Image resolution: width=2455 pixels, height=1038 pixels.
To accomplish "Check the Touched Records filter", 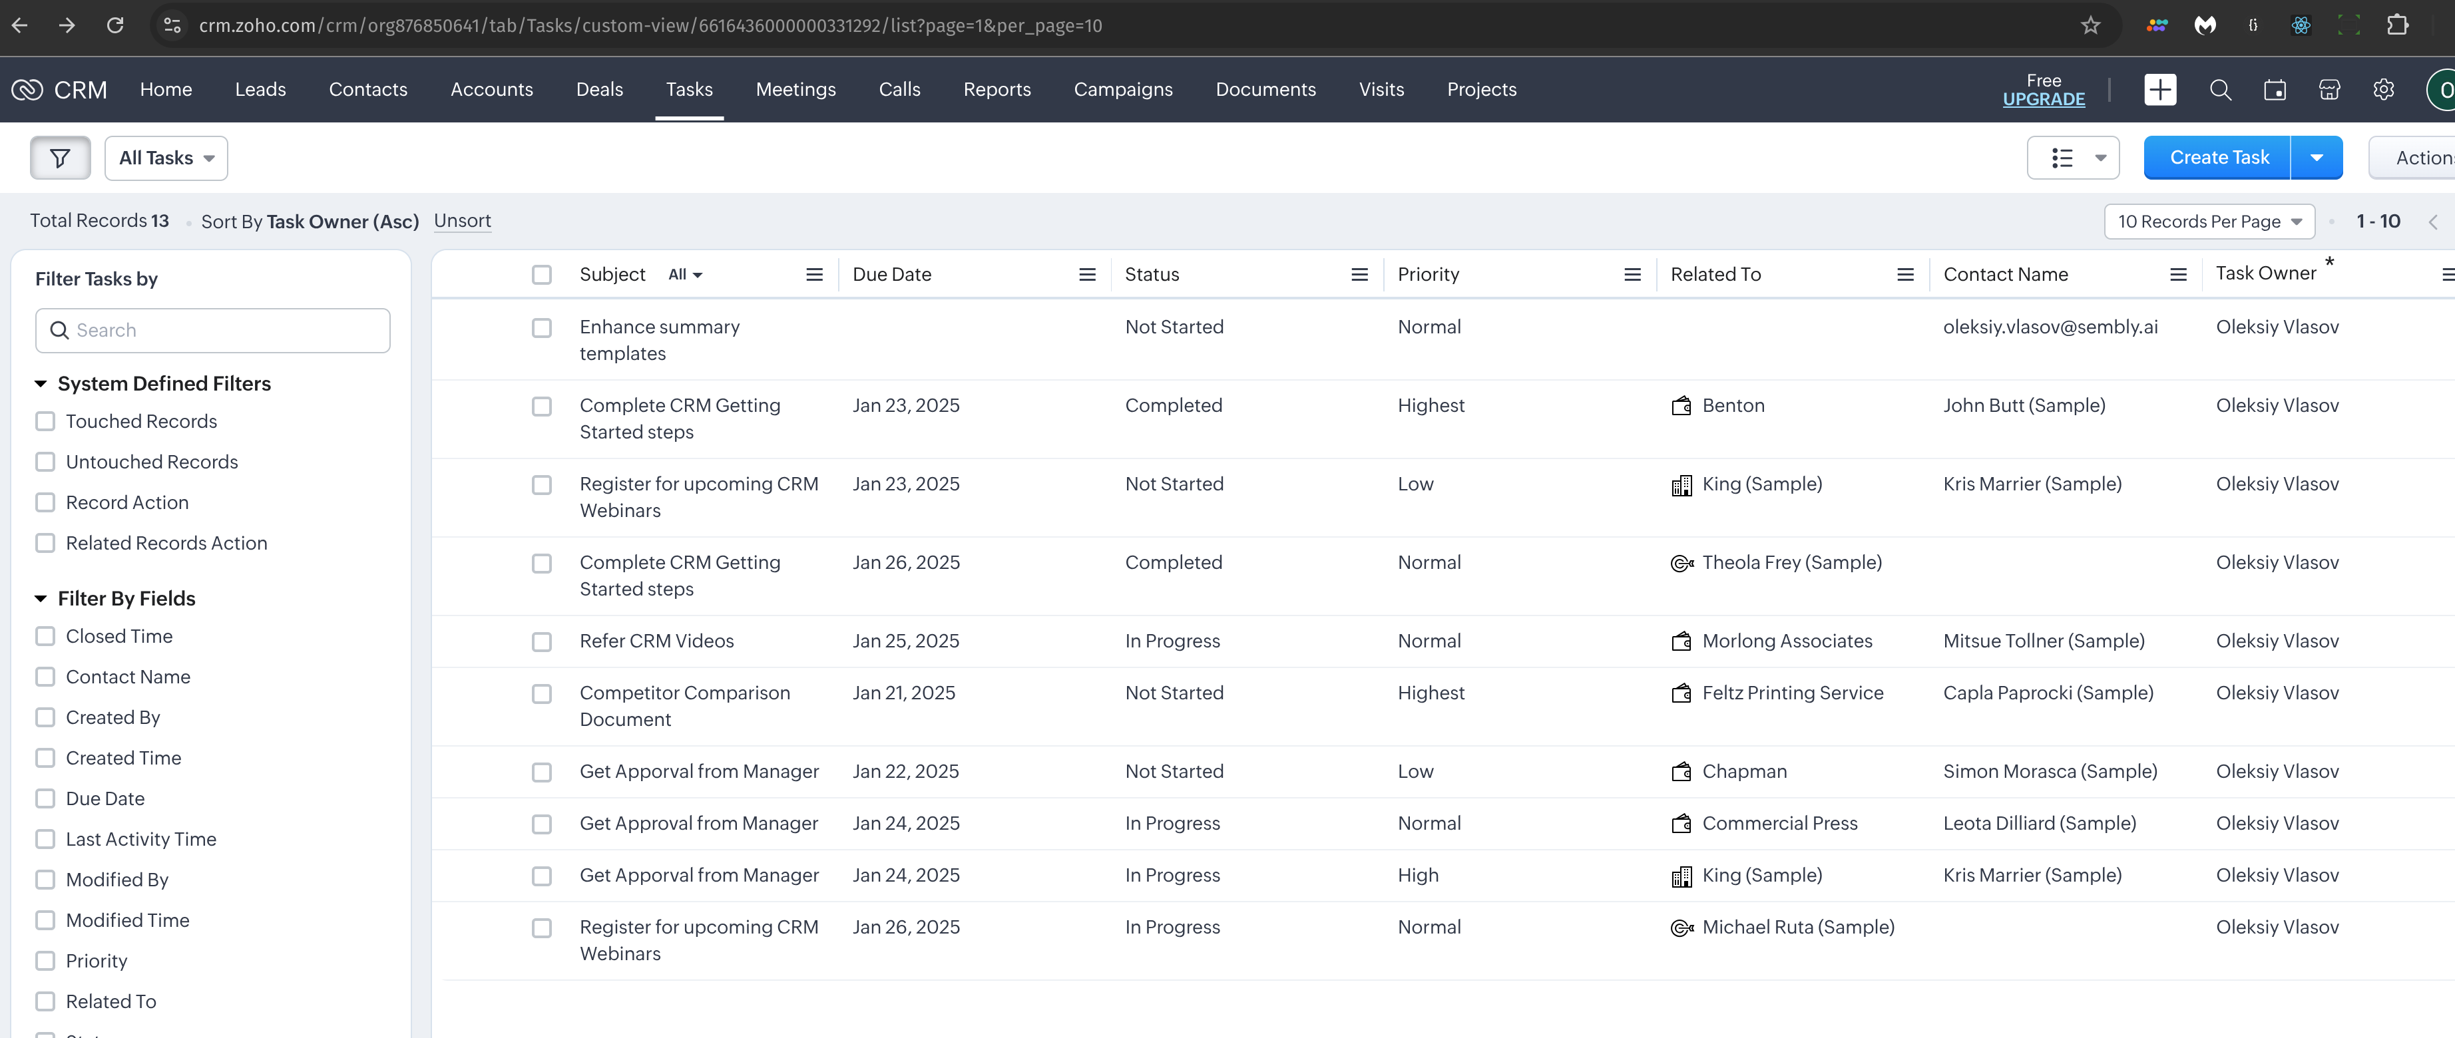I will pyautogui.click(x=45, y=421).
